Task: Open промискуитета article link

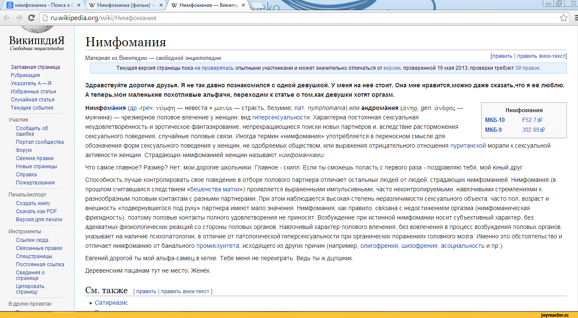Action: click(x=218, y=246)
